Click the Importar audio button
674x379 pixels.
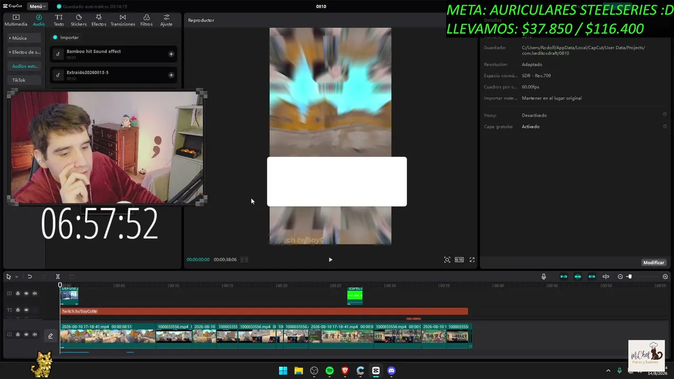coord(66,37)
